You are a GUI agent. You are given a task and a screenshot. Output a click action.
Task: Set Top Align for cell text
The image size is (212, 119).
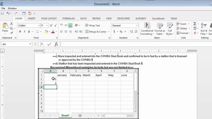[x=62, y=25]
